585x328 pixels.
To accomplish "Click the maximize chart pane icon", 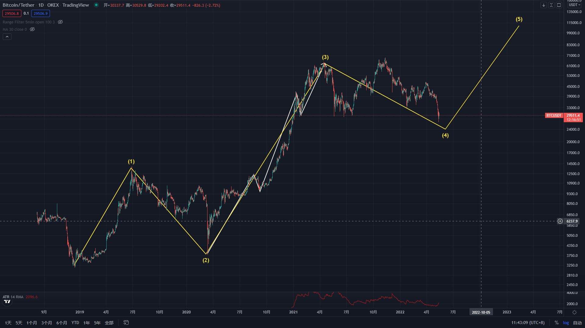I will (x=559, y=5).
